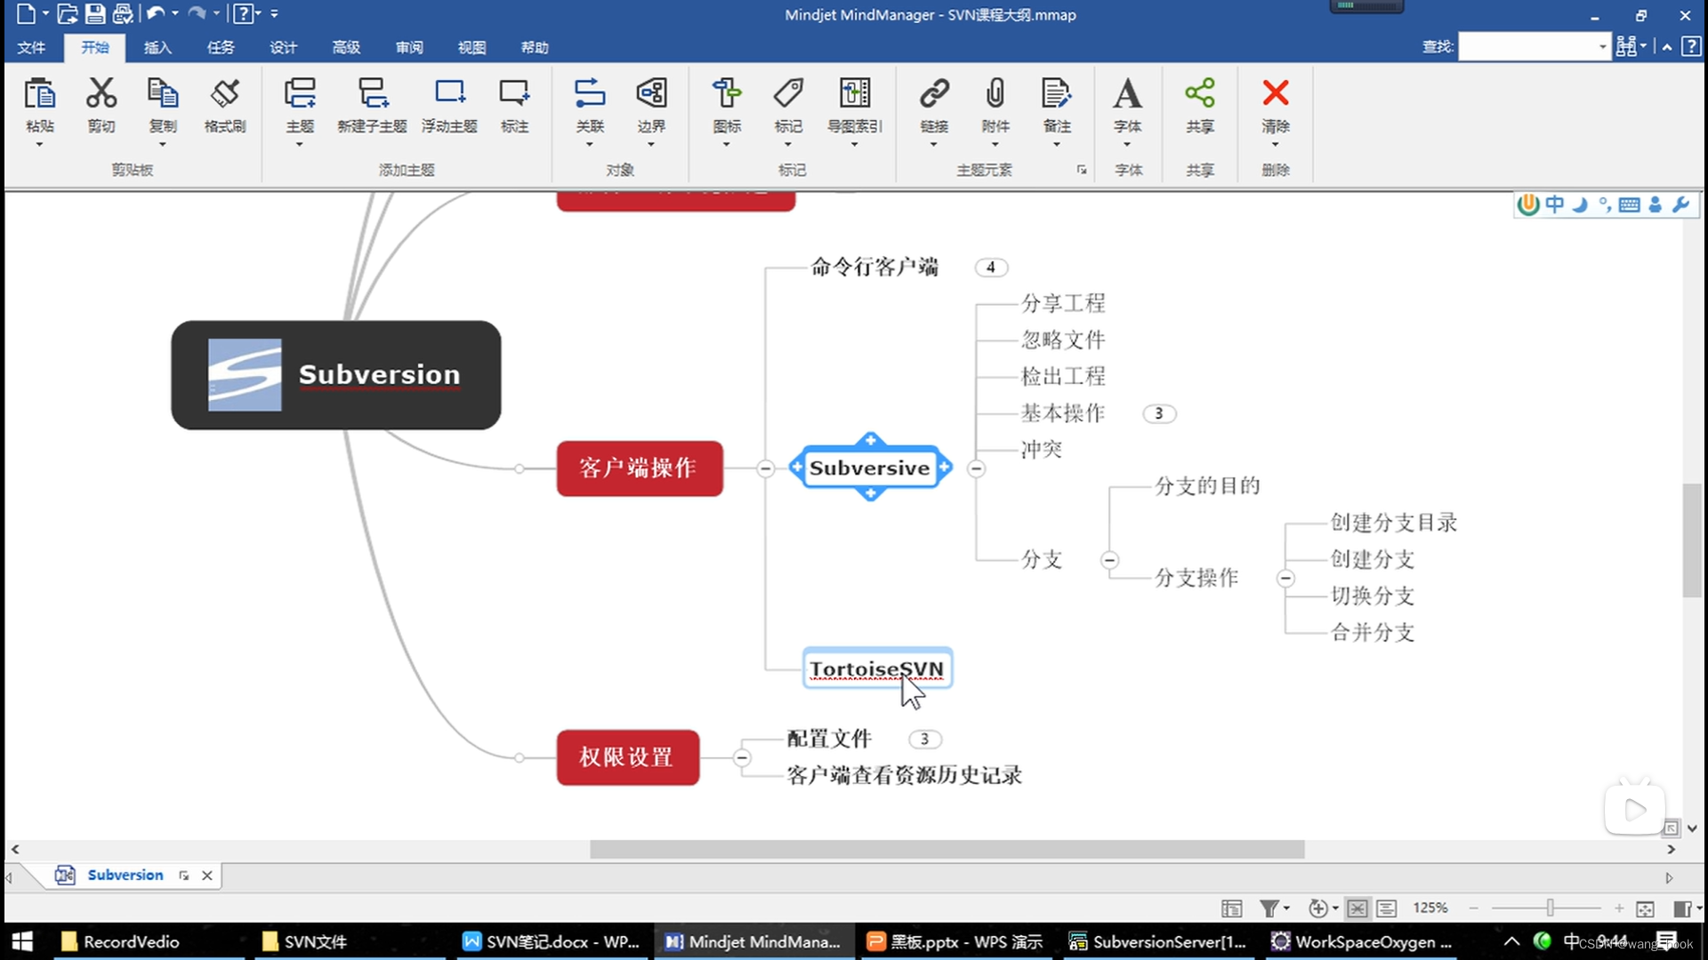Collapse the 权限设置 branch

(742, 758)
